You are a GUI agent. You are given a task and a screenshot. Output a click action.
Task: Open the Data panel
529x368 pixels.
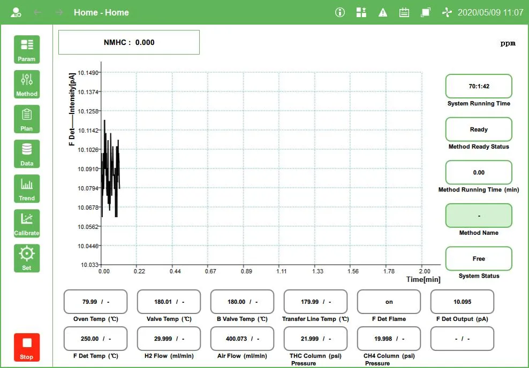(26, 154)
